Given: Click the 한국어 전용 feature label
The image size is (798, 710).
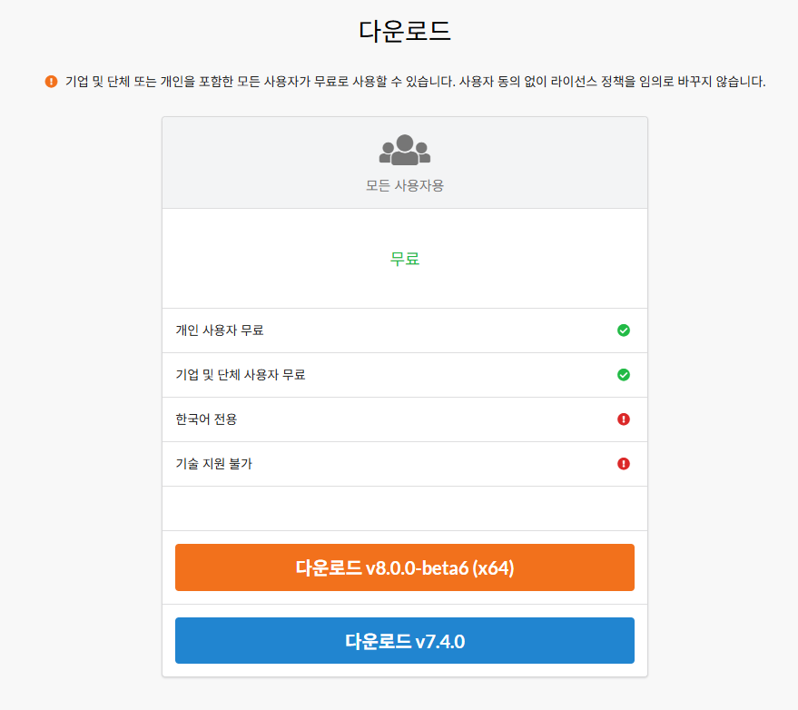Looking at the screenshot, I should coord(206,419).
